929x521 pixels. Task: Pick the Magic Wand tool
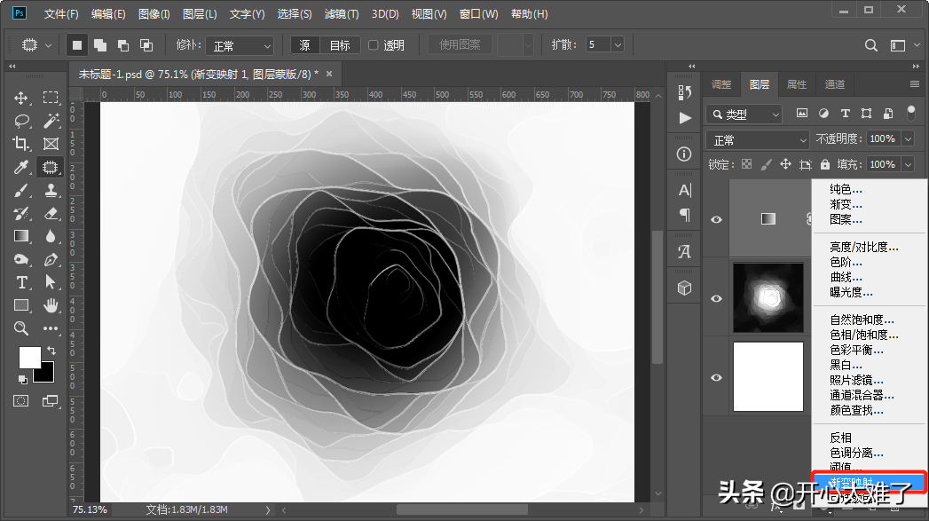point(51,121)
